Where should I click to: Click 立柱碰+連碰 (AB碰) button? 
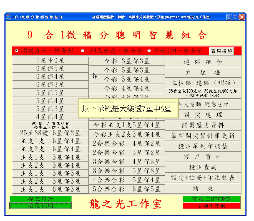pos(203,83)
